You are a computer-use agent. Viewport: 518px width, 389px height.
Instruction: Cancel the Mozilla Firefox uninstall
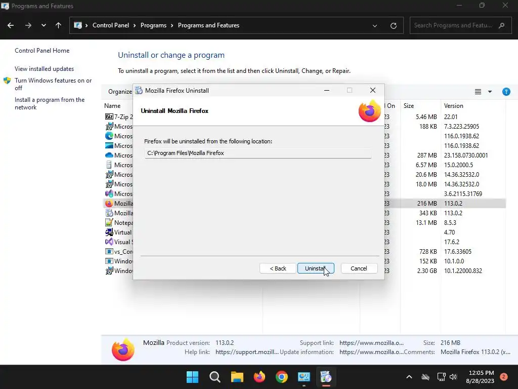[359, 268]
